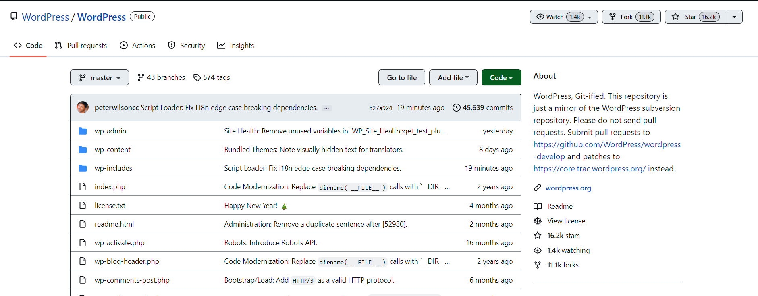Open the Watch dropdown arrow
The width and height of the screenshot is (758, 296).
[x=590, y=17]
